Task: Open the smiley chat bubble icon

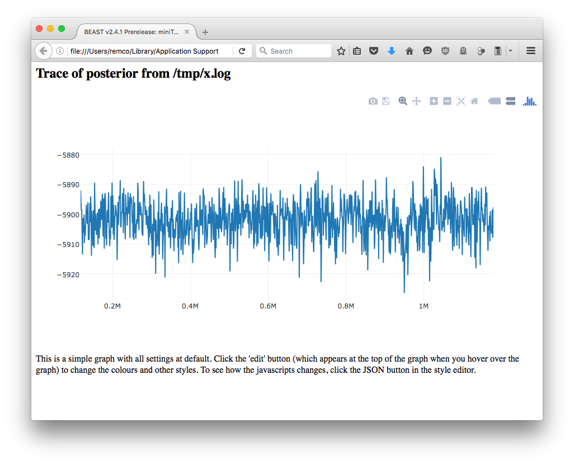Action: pyautogui.click(x=427, y=51)
